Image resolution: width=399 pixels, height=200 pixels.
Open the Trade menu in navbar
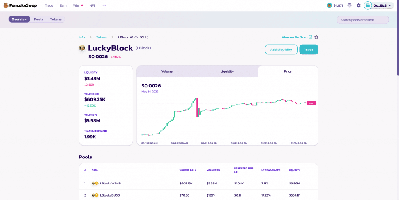coord(49,5)
